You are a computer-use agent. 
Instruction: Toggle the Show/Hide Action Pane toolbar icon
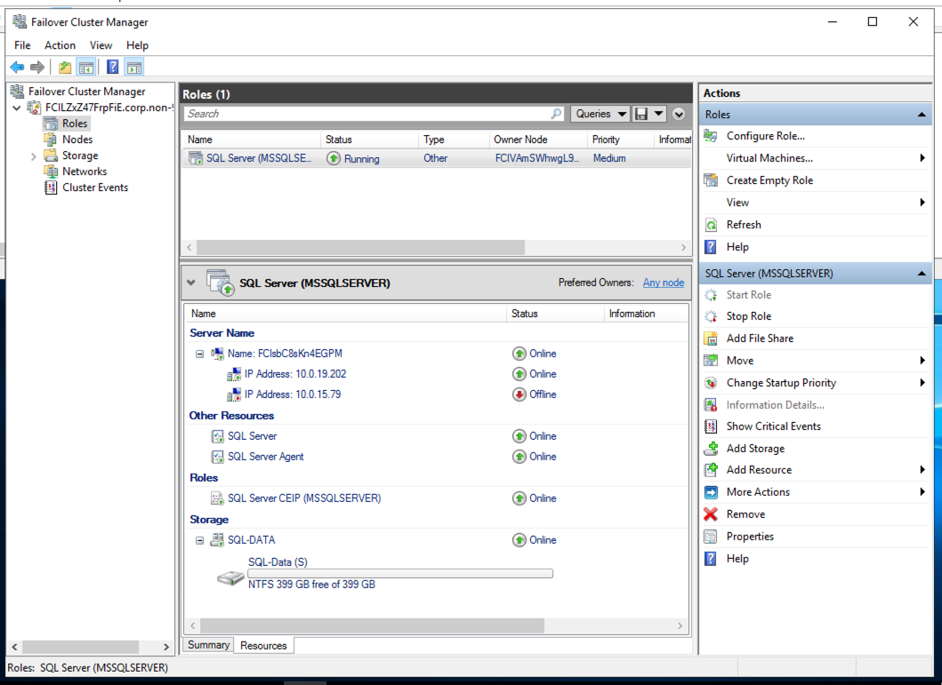tap(134, 68)
